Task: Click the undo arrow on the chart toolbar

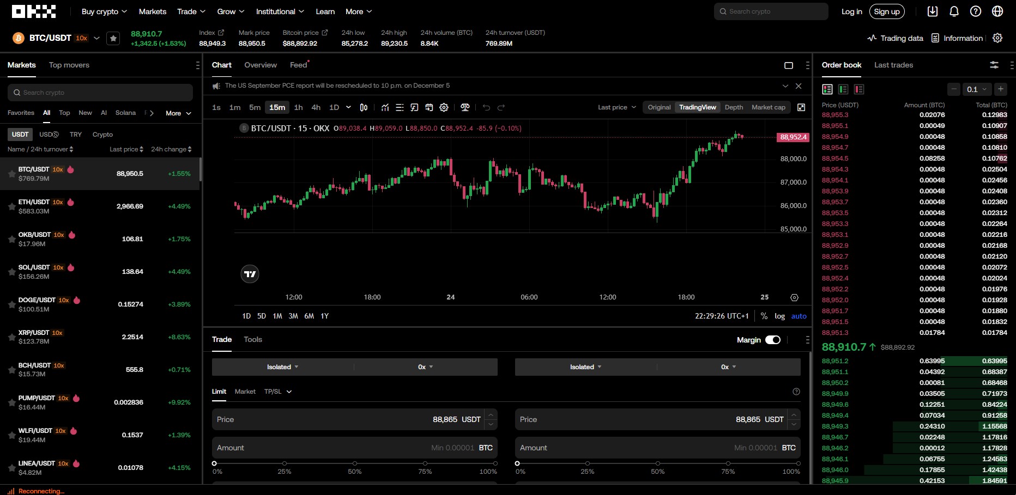Action: click(x=487, y=107)
